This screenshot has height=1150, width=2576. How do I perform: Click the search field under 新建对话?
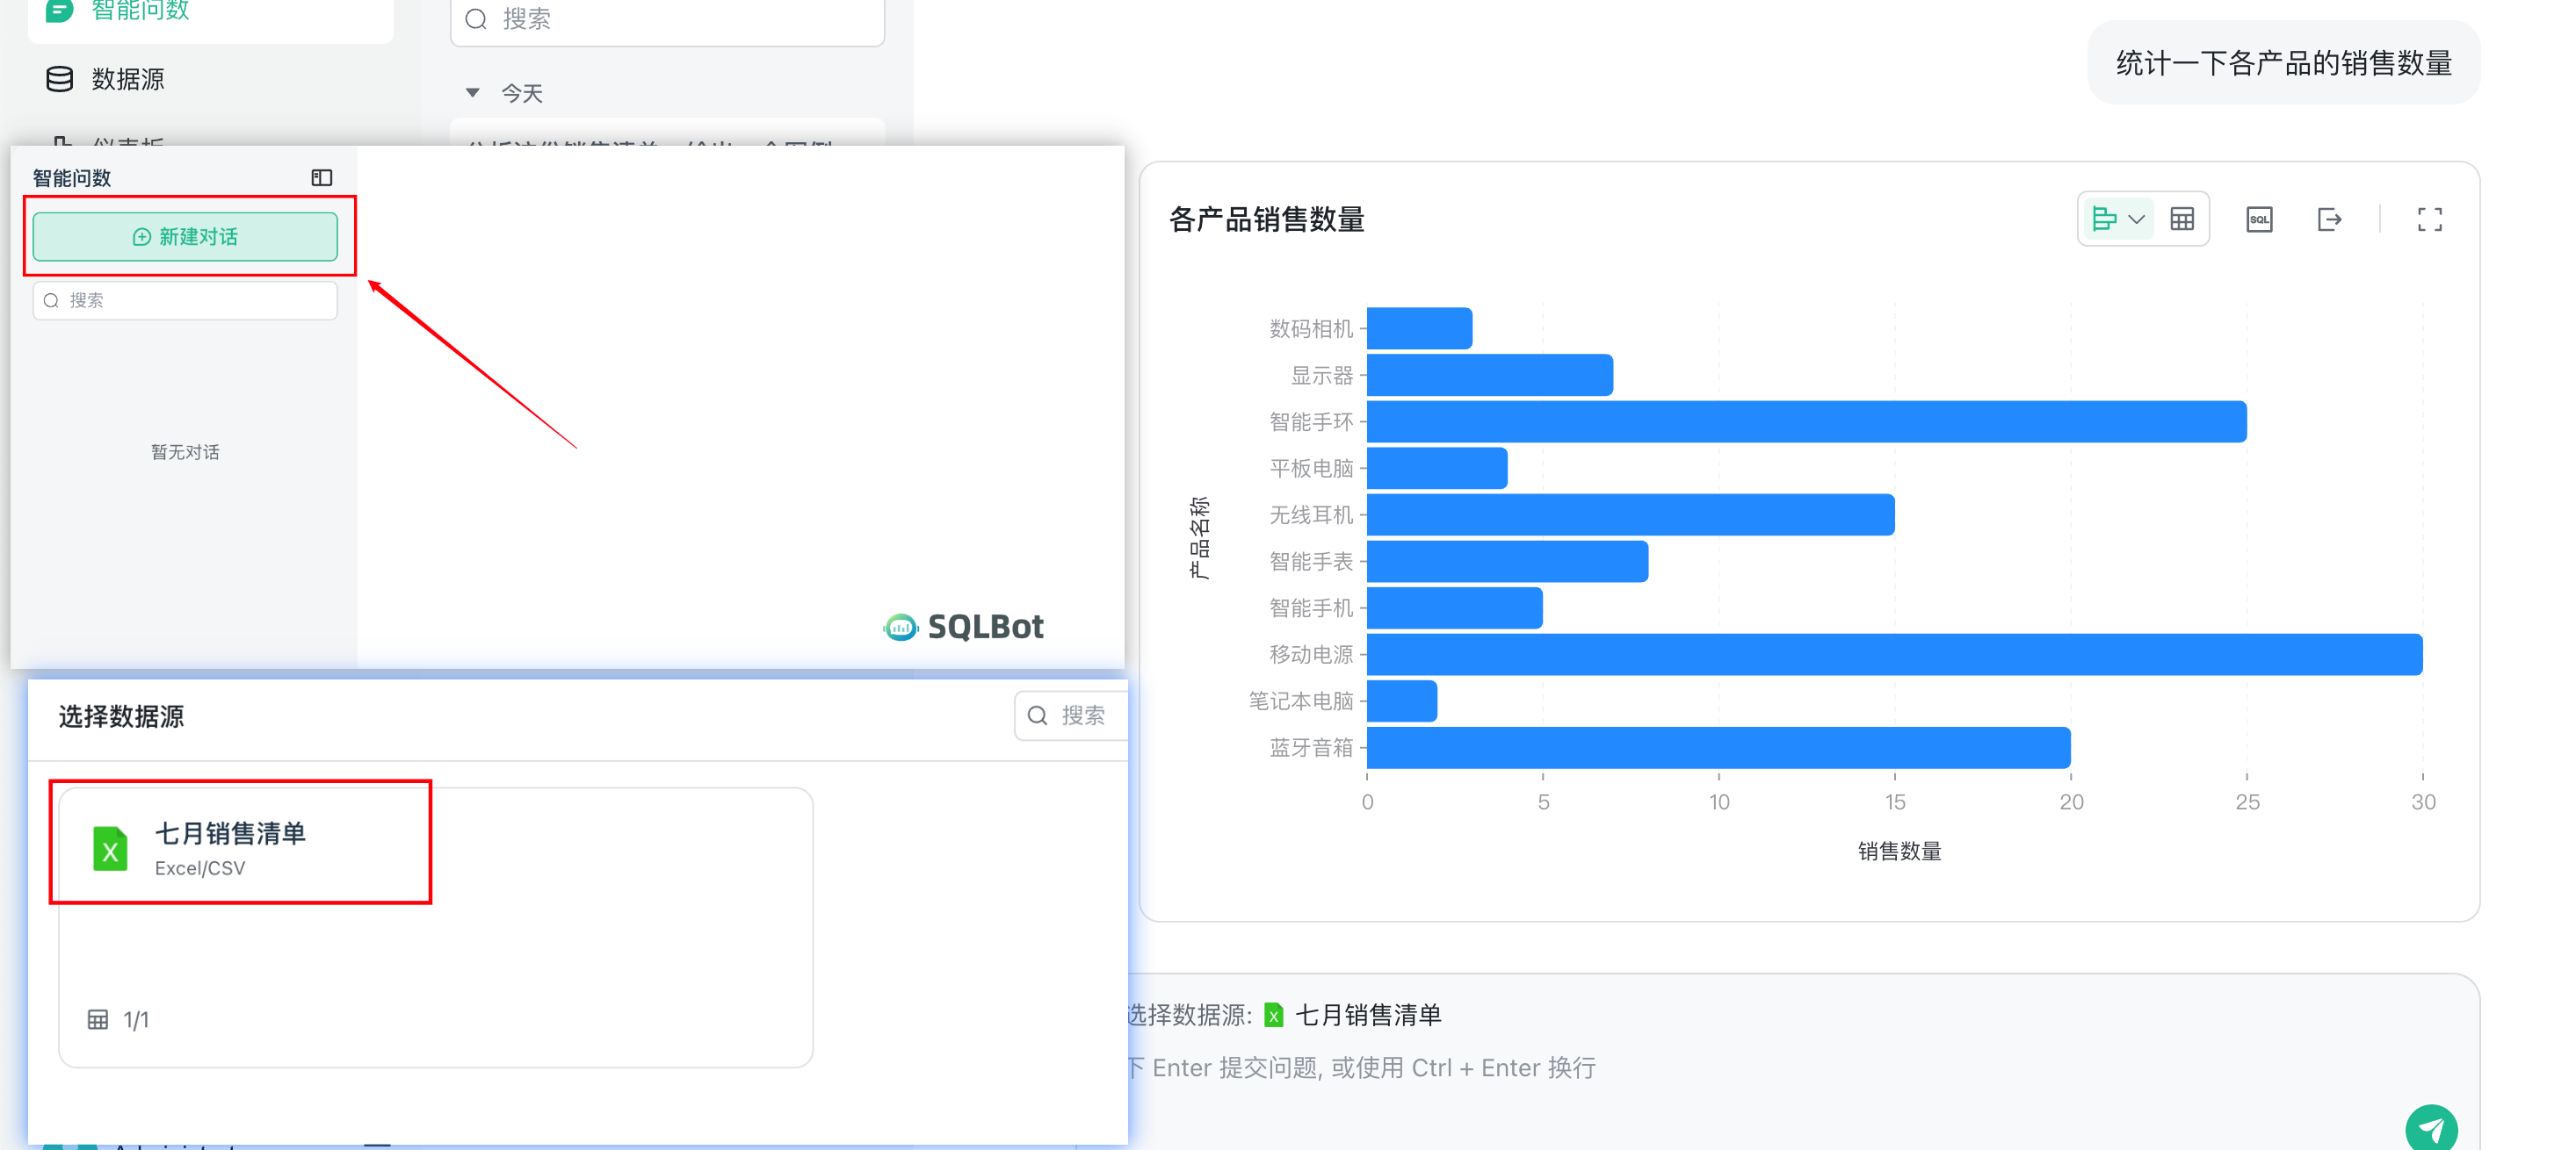[185, 301]
